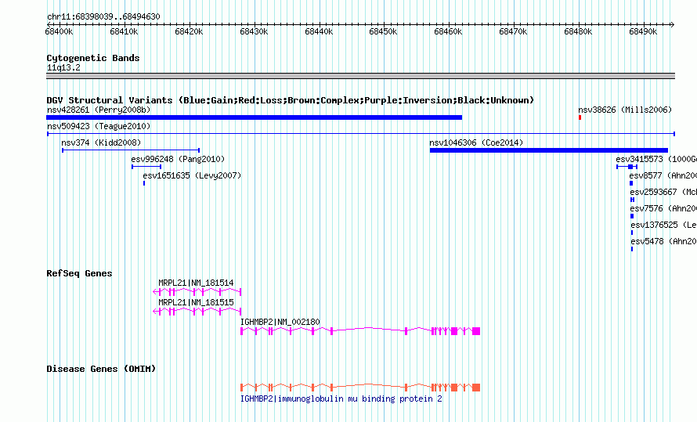Click the small esv1651635 blue marker
This screenshot has height=422, width=697.
[x=144, y=183]
